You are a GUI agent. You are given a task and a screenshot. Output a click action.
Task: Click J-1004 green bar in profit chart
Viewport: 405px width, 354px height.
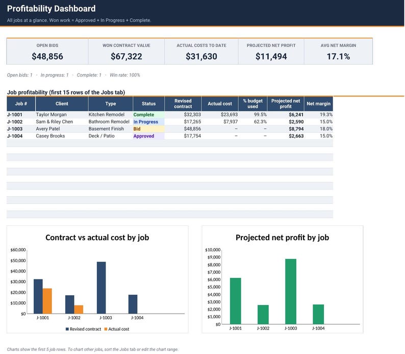(318, 314)
